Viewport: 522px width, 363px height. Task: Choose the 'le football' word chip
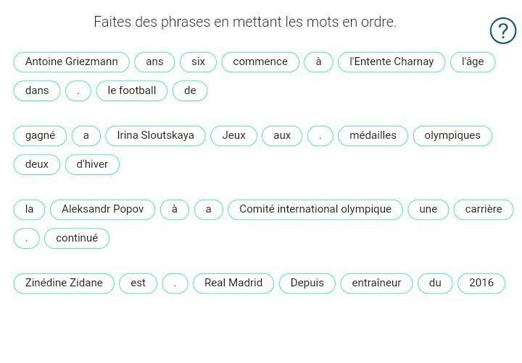tap(132, 91)
